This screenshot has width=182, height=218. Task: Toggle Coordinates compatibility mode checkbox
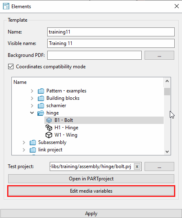coord(11,67)
